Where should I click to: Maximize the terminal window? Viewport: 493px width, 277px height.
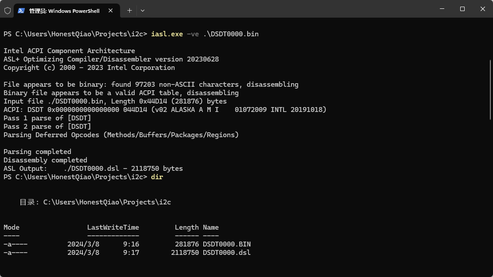(x=462, y=9)
